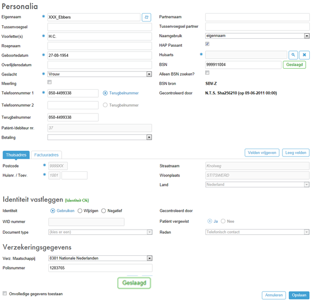This screenshot has height=302, width=314.
Task: Click the Annuleren button
Action: 274,295
